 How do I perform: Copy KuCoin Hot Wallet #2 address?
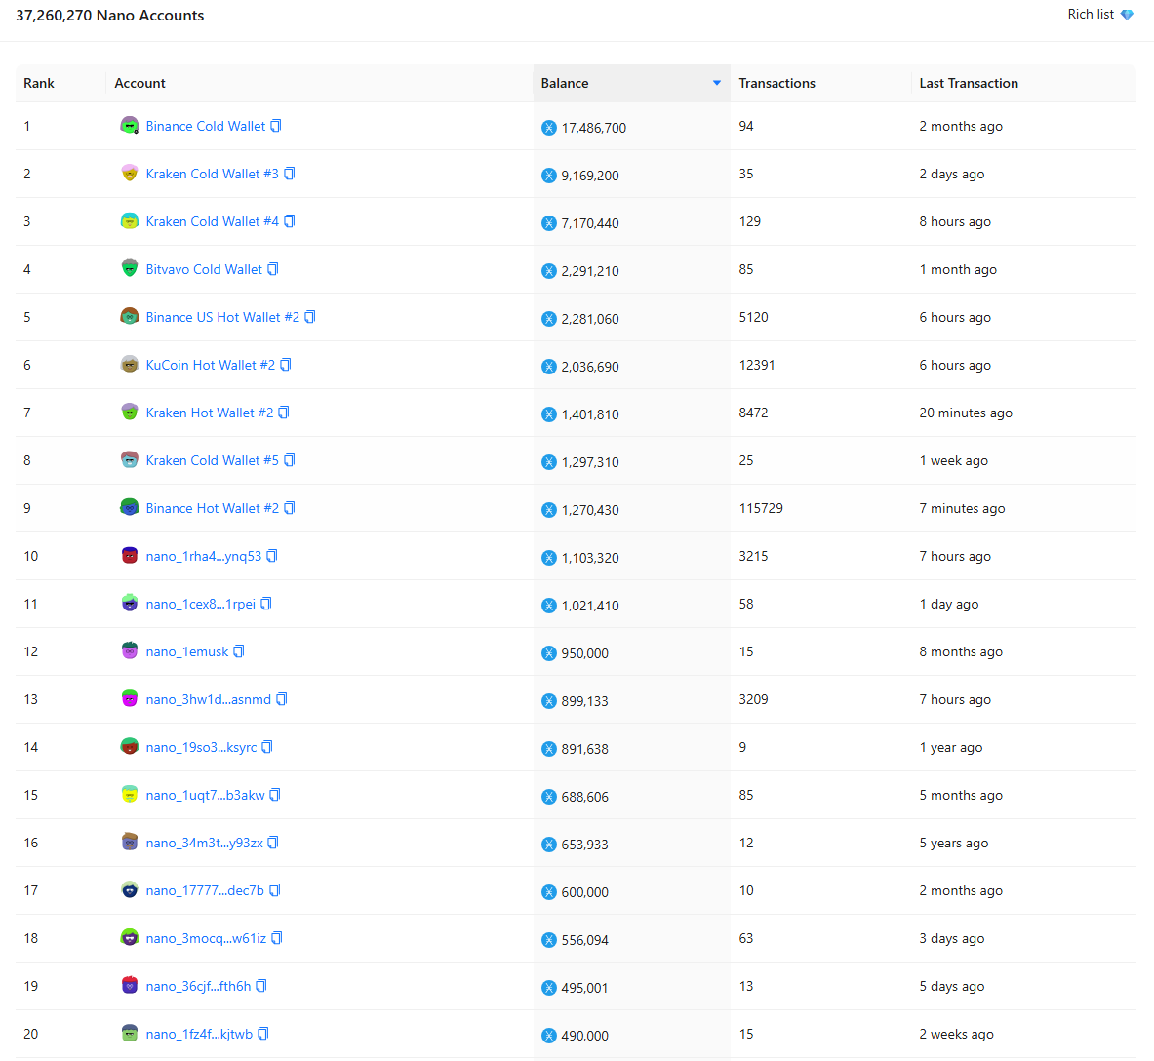coord(286,365)
